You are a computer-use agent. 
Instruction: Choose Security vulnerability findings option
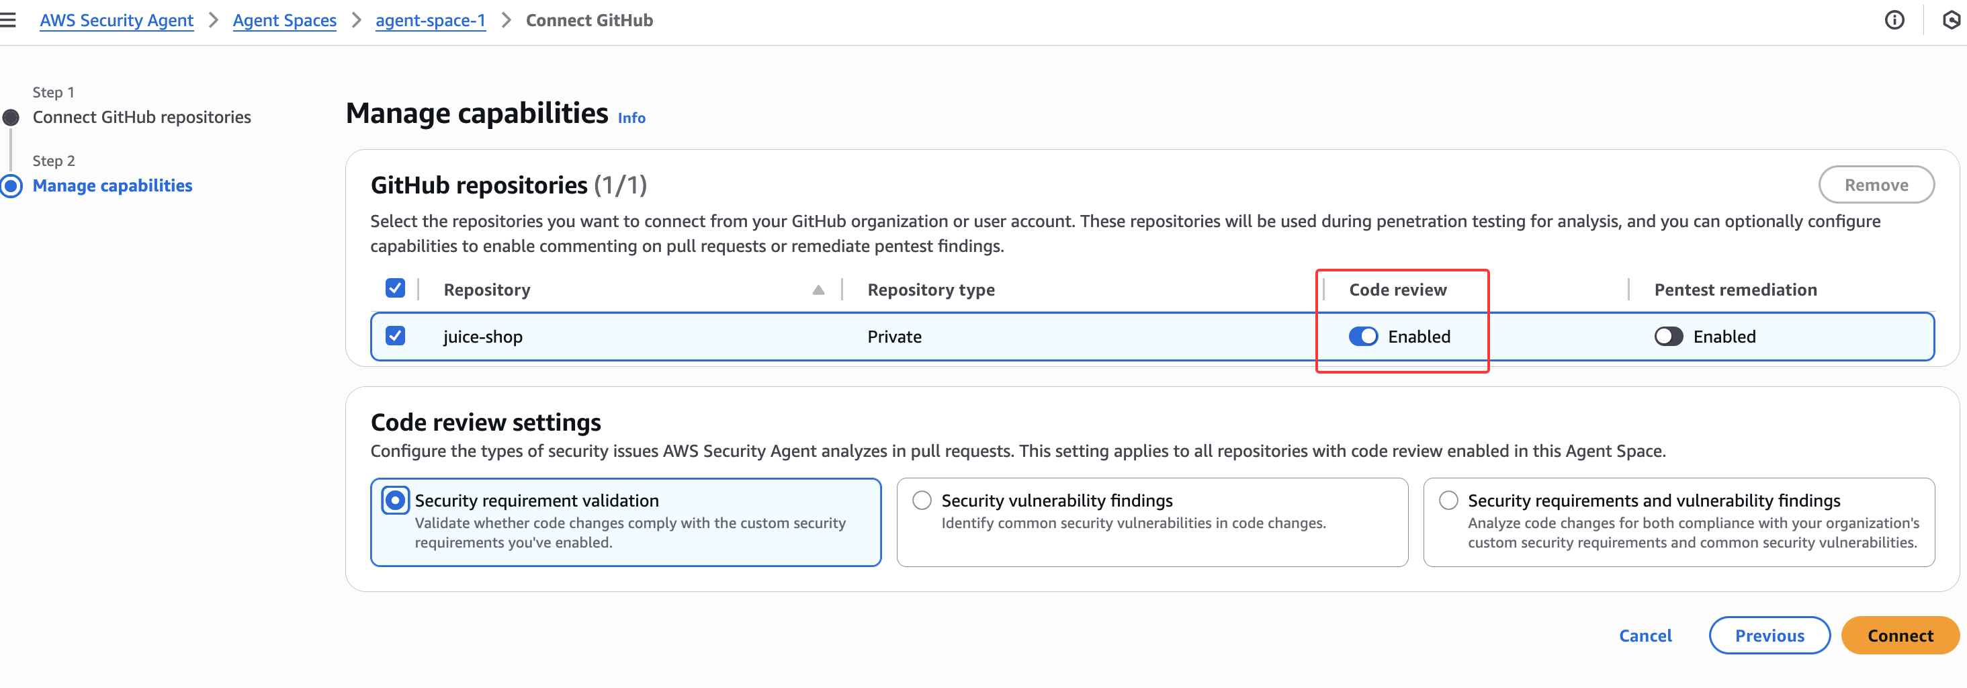[x=922, y=501]
